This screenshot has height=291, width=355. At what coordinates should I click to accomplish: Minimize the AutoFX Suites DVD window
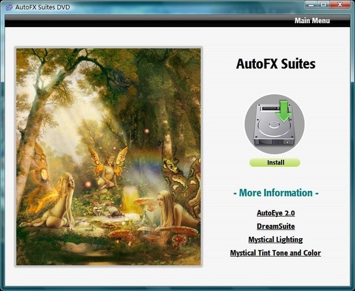point(312,5)
